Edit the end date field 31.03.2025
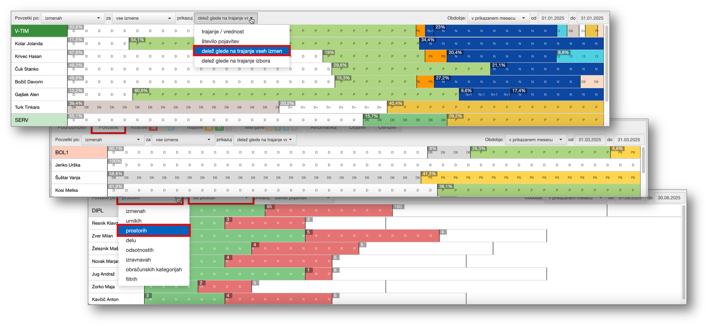The width and height of the screenshot is (709, 327). (x=629, y=140)
